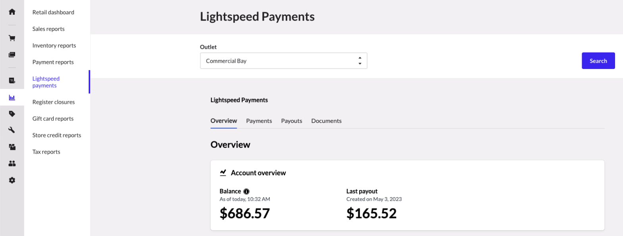The image size is (623, 236).
Task: Click the Search button
Action: click(x=598, y=60)
